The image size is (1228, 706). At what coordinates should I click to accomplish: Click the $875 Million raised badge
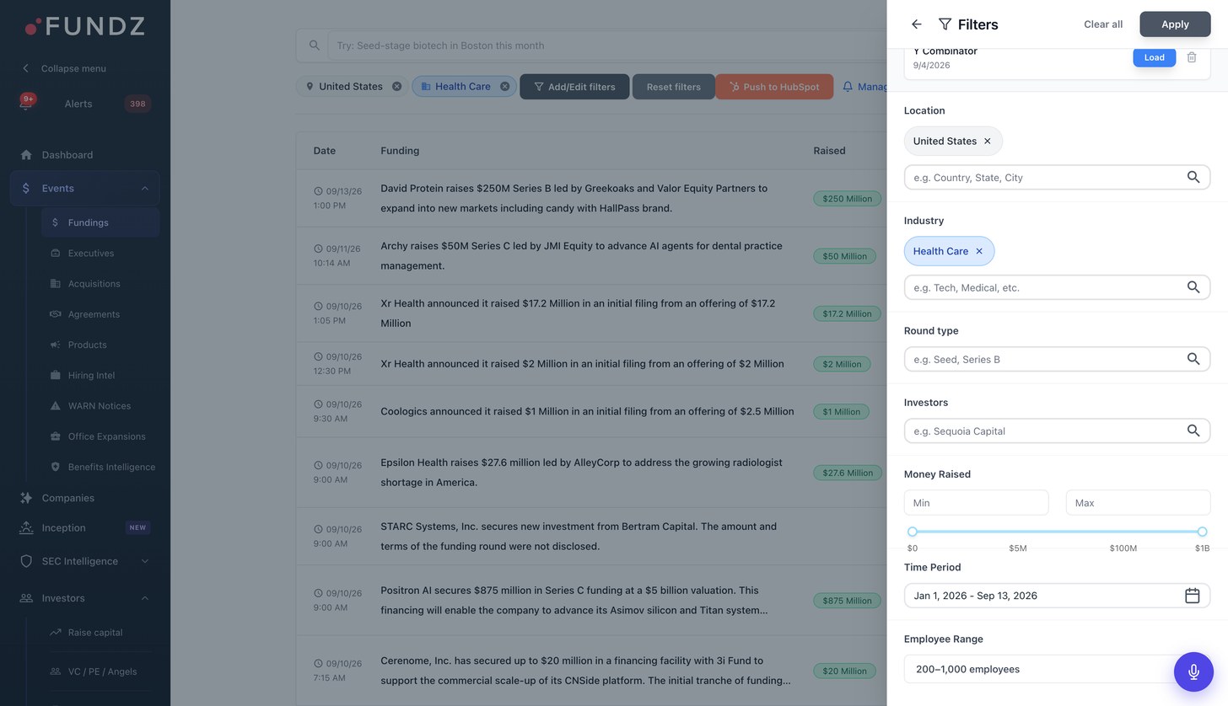click(x=847, y=601)
